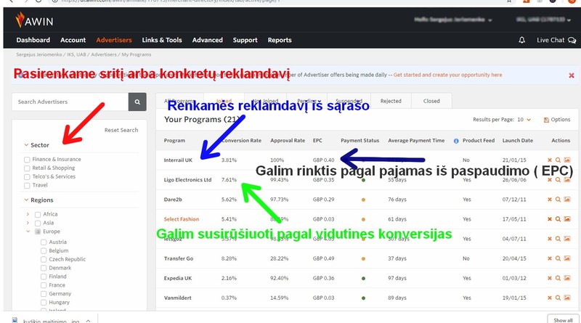Leave the Interrail UK program (X icon)

click(x=550, y=160)
